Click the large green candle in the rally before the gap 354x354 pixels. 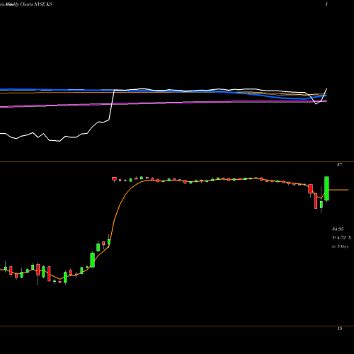93,260
